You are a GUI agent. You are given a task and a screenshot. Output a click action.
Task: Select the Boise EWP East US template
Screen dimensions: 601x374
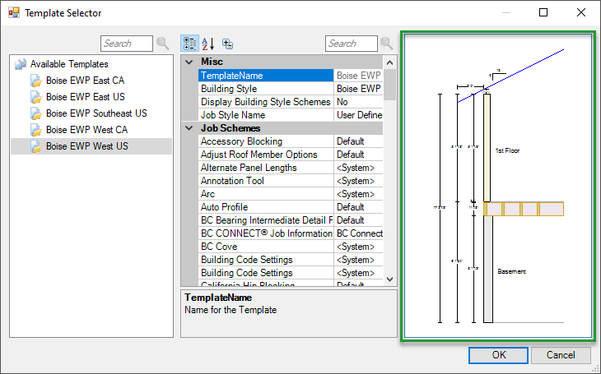pos(86,97)
